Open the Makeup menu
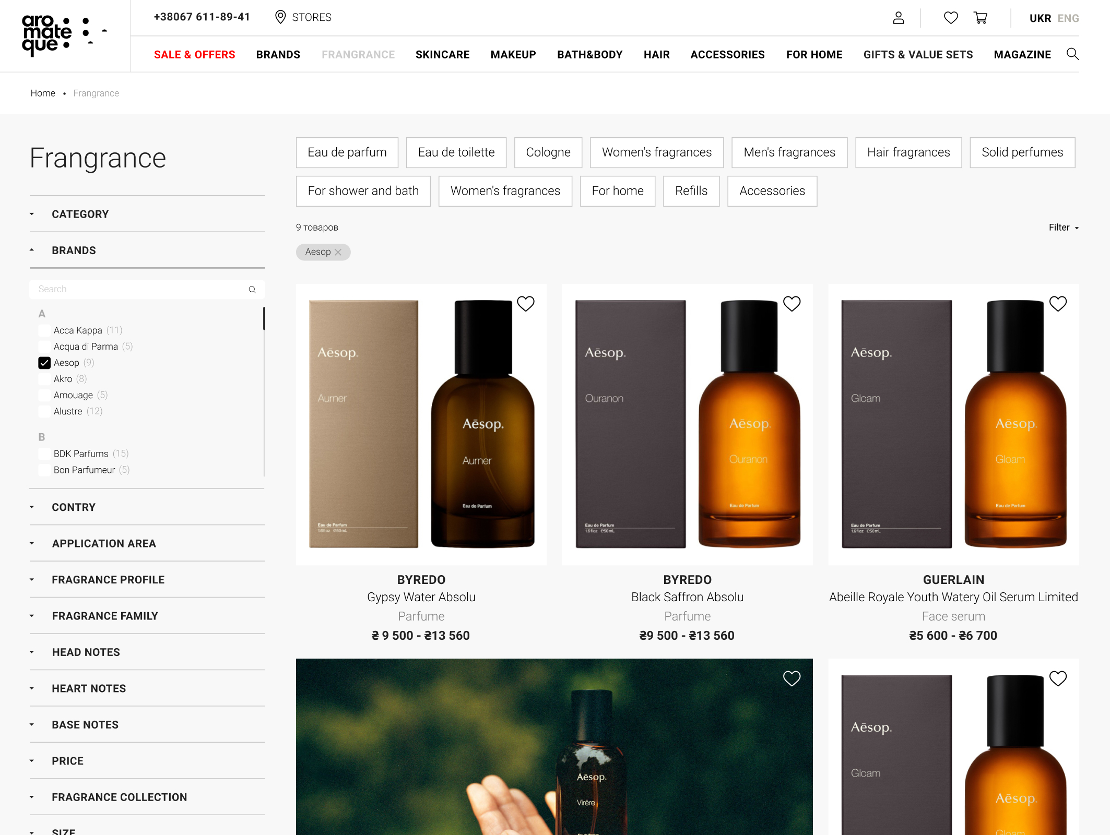1110x835 pixels. point(513,54)
